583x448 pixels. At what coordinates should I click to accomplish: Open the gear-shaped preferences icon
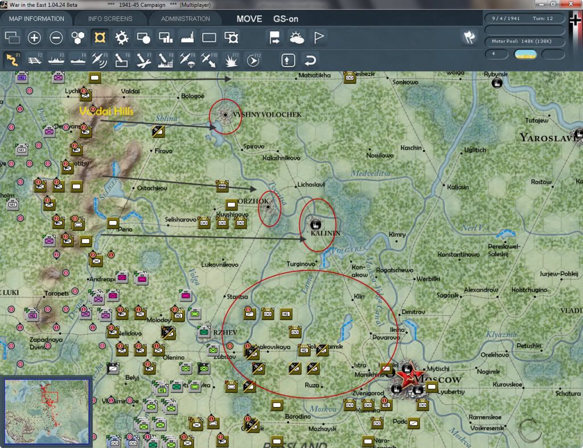pos(122,38)
